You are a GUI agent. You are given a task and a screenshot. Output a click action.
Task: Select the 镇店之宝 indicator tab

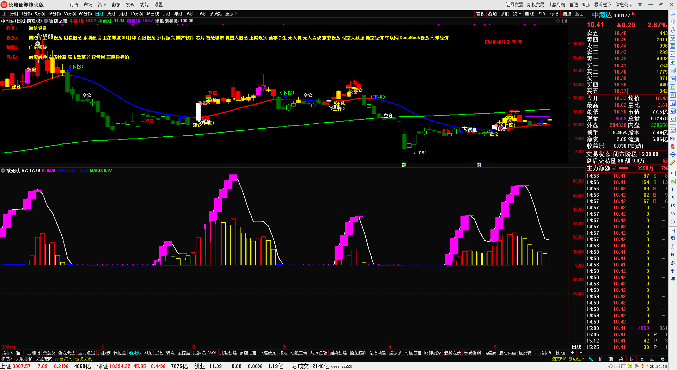[x=248, y=353]
